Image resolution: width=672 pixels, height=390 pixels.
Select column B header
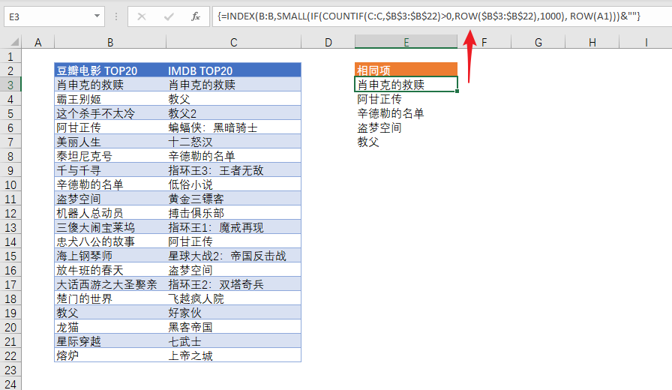109,43
